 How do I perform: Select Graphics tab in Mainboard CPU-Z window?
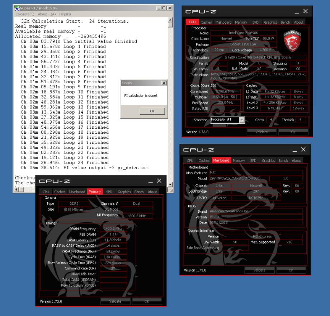point(268,161)
